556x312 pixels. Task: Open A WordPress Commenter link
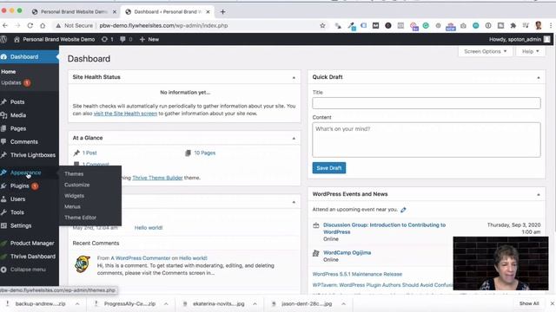(141, 258)
